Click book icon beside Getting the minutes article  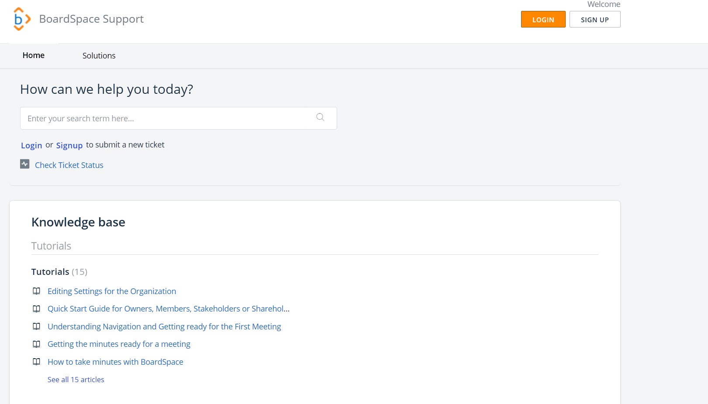[37, 344]
